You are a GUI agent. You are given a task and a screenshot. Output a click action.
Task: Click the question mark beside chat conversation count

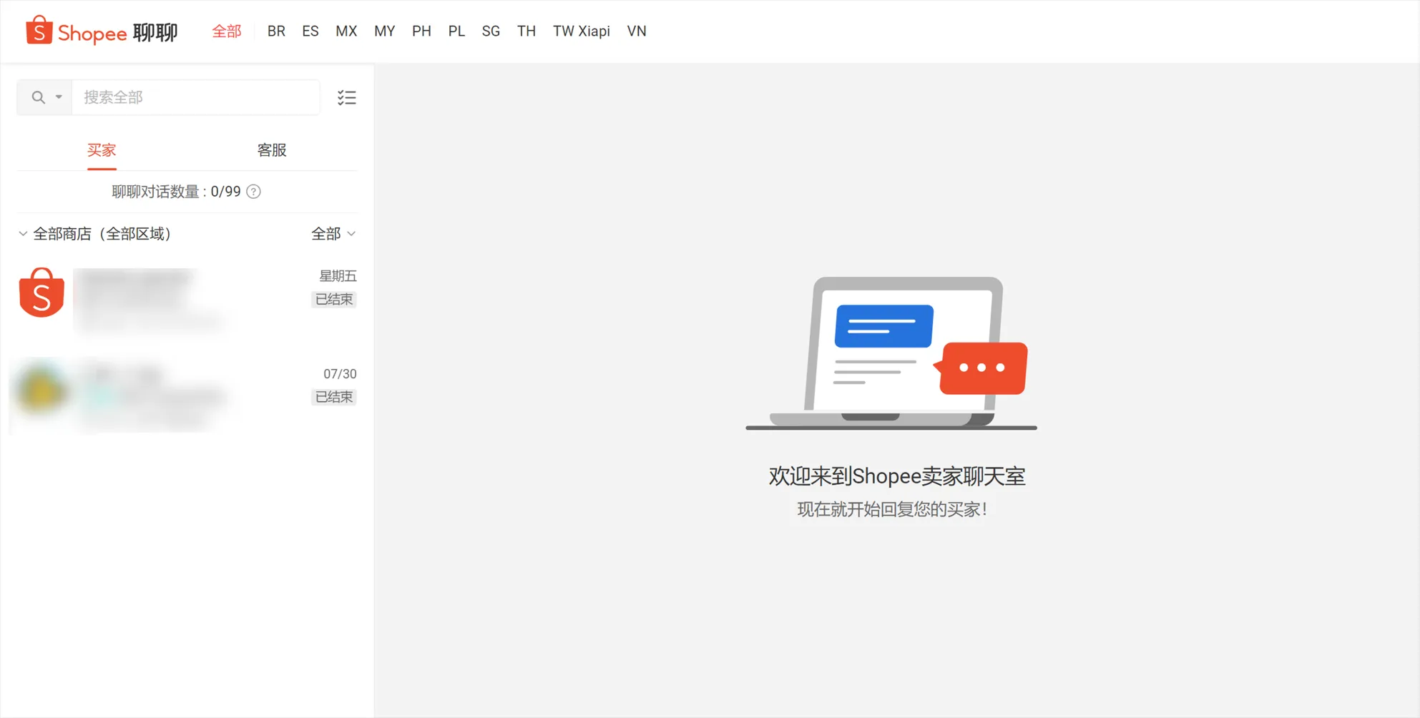point(253,192)
